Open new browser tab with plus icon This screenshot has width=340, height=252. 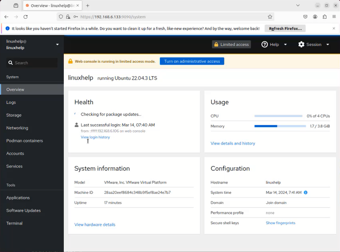(x=88, y=6)
